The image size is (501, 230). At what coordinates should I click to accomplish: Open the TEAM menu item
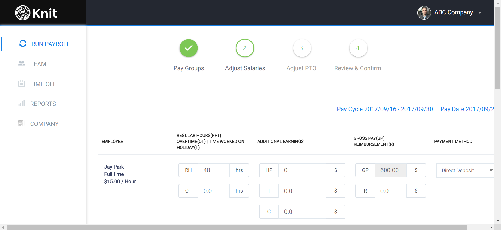(38, 64)
